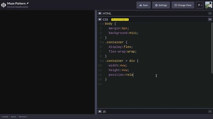The image size is (213, 119).
Task: Click the Maze Pattern title
Action: (x=16, y=3)
